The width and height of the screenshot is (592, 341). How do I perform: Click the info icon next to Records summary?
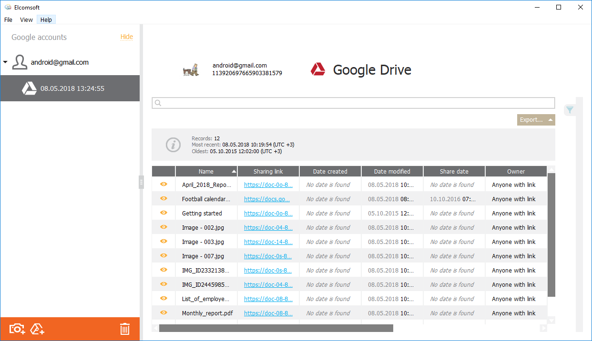pos(173,145)
